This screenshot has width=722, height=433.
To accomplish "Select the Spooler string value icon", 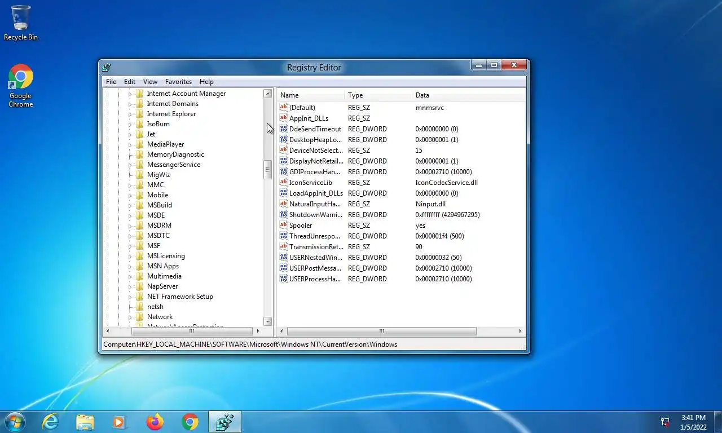I will click(284, 225).
